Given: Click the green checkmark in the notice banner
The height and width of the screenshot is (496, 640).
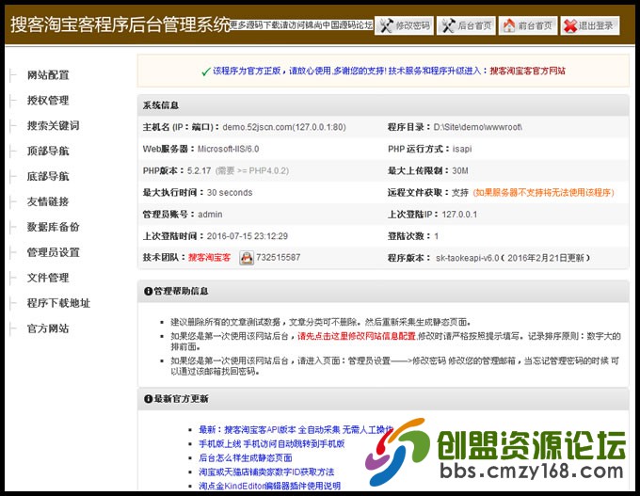Looking at the screenshot, I should (206, 72).
